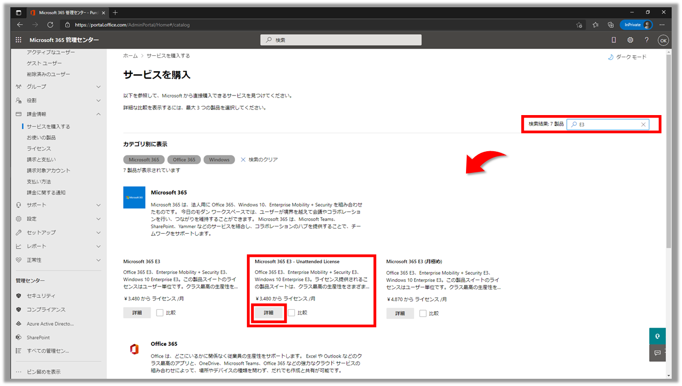The width and height of the screenshot is (682, 386).
Task: Expand the セットアップ section chevron
Action: point(98,233)
